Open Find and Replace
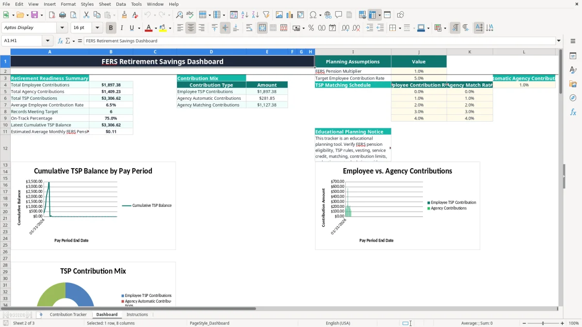582x327 pixels. (179, 15)
